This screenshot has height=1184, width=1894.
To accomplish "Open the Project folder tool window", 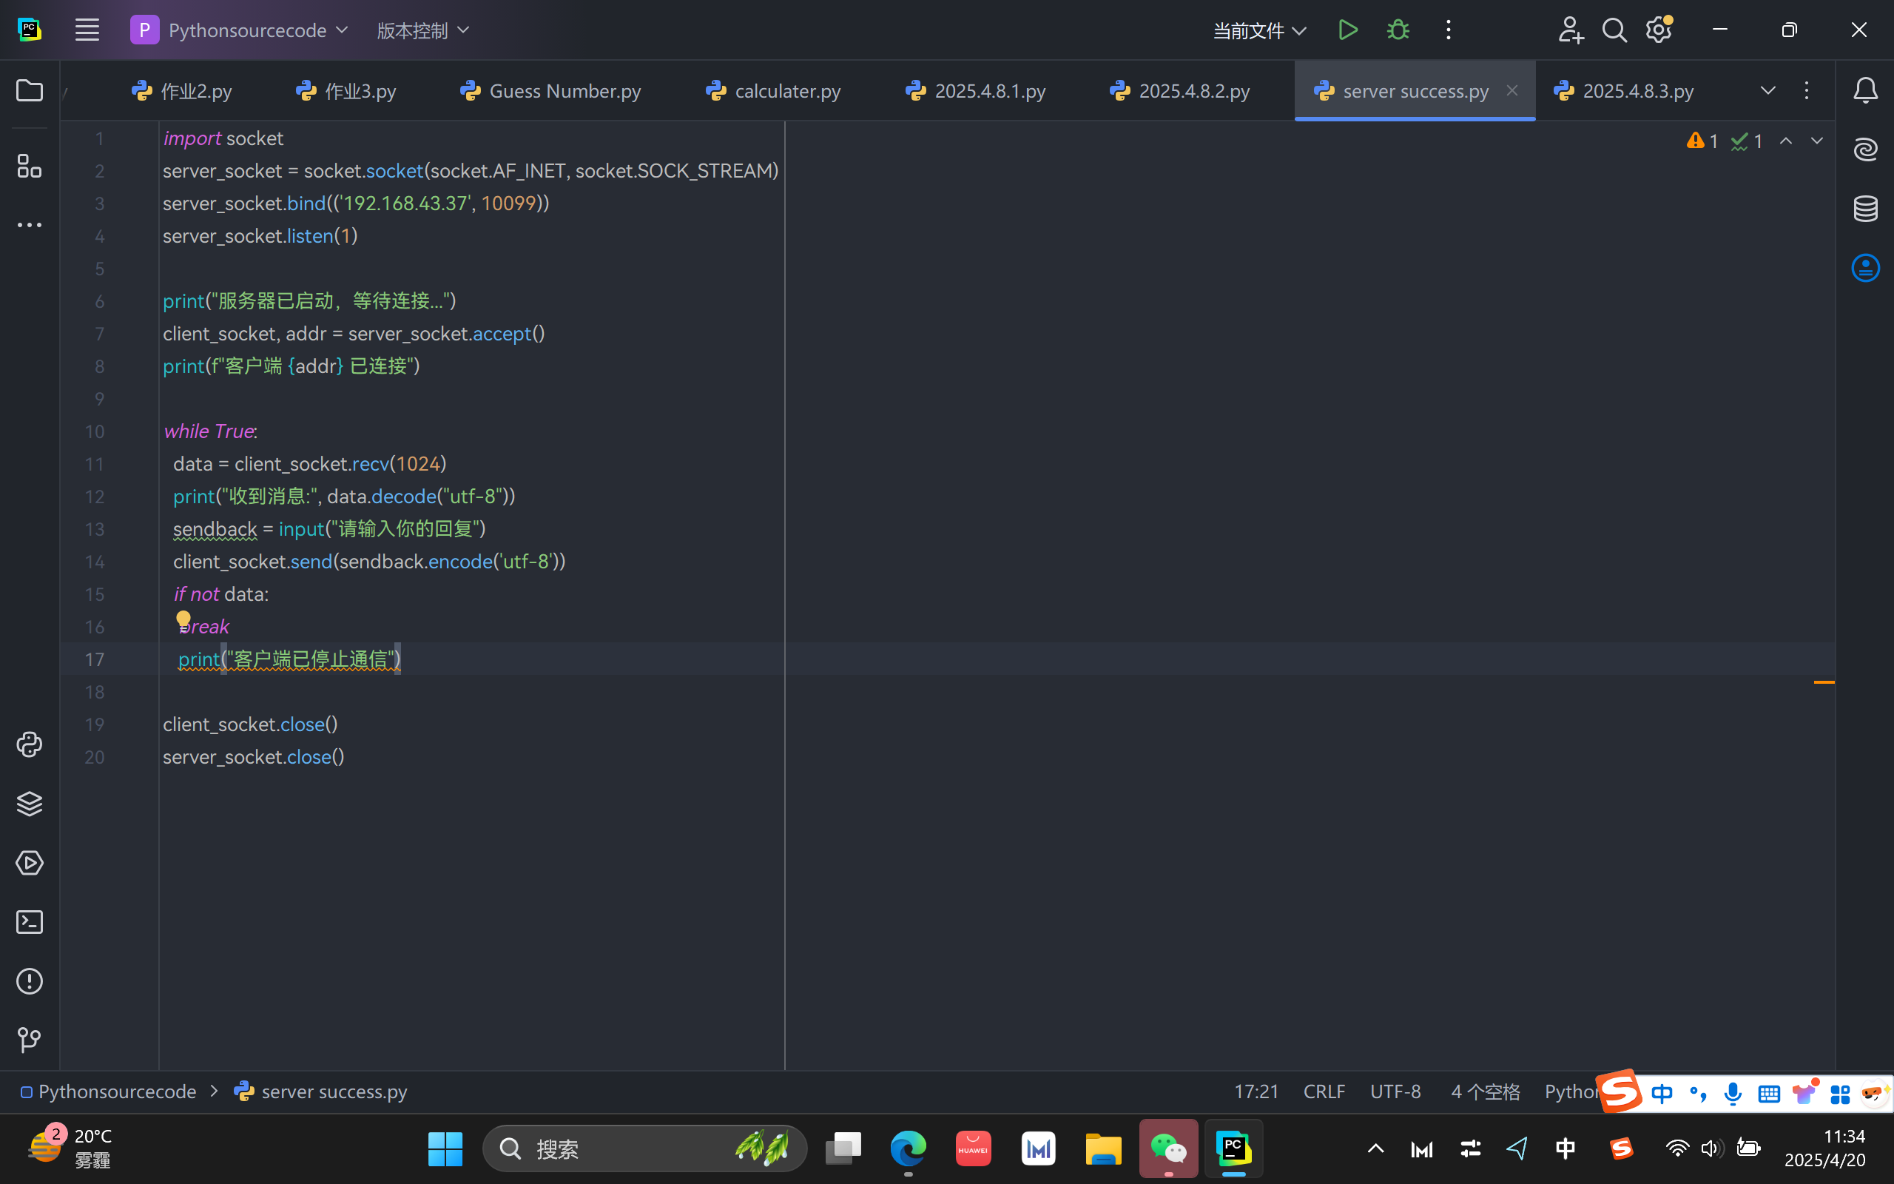I will coord(30,91).
